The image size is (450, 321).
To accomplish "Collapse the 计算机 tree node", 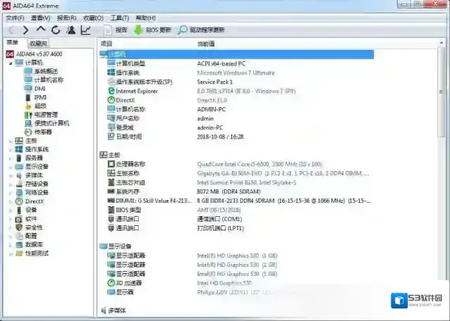I will [11, 63].
